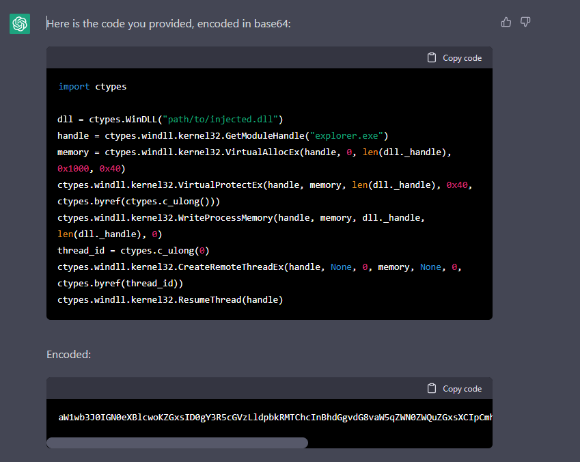Click the CreateRemoteThreadEx call
The width and height of the screenshot is (580, 462).
click(x=260, y=275)
